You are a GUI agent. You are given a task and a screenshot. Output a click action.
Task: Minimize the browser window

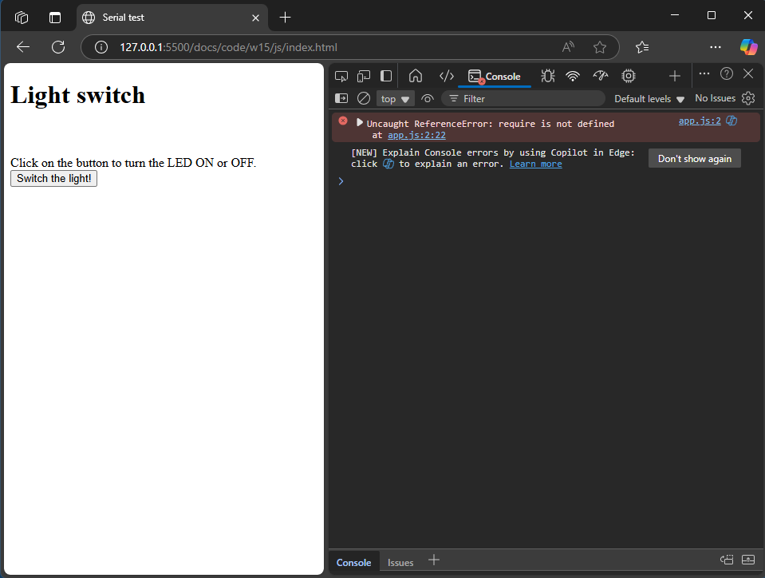coord(675,15)
